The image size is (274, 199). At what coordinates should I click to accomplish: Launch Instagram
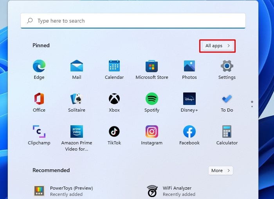(152, 135)
